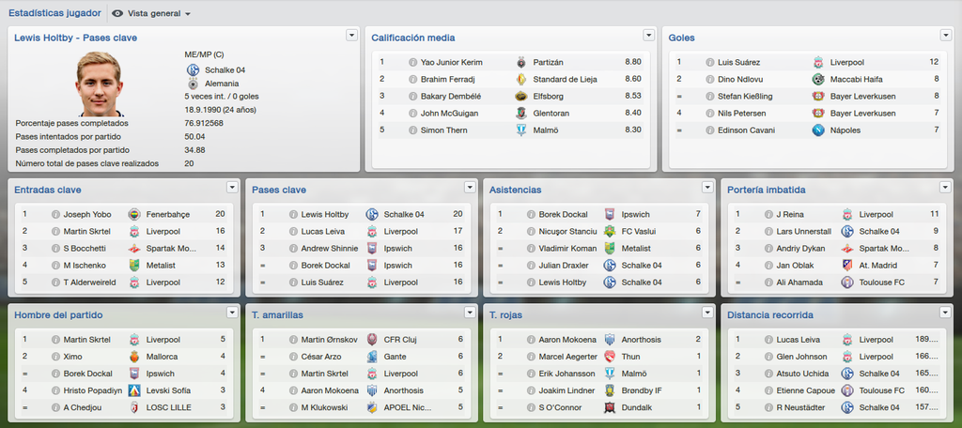Open dropdown arrow of Goles panel
962x428 pixels.
[x=946, y=35]
